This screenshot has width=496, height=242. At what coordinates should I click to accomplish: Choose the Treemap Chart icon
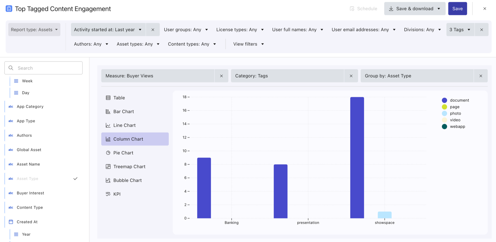pyautogui.click(x=108, y=166)
